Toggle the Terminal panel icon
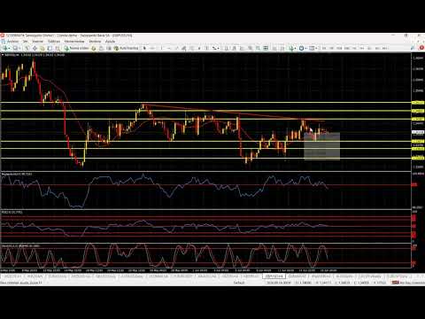 tap(50, 48)
